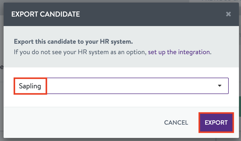This screenshot has height=141, width=241.
Task: Click empty space inside the dropdown field
Action: tap(128, 86)
